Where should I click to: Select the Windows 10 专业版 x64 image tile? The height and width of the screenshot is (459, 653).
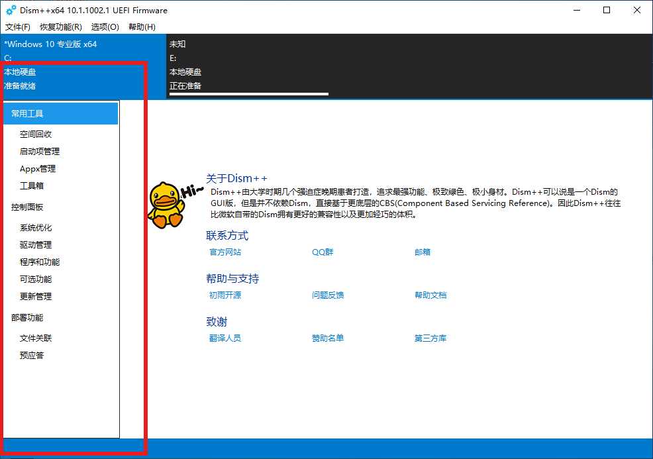pyautogui.click(x=83, y=67)
